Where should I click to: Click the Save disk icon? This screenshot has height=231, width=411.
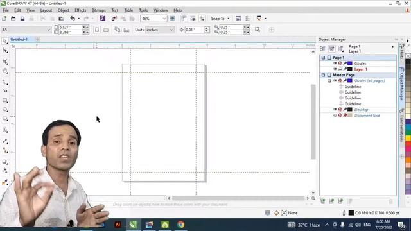point(22,19)
